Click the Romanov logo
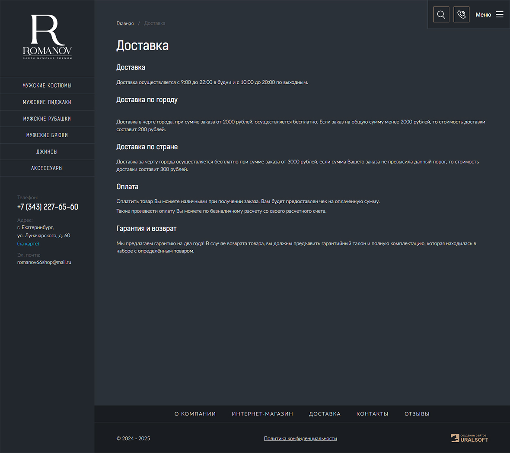 pyautogui.click(x=47, y=37)
